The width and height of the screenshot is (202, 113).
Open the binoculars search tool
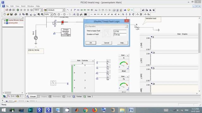86,14
